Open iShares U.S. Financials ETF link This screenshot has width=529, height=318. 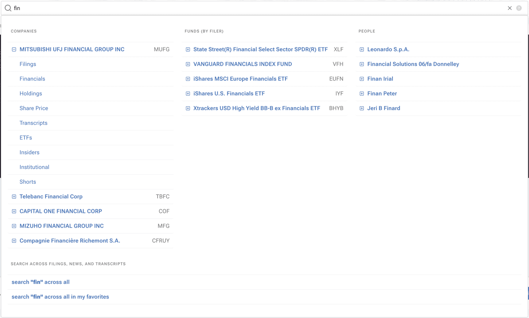click(x=229, y=94)
